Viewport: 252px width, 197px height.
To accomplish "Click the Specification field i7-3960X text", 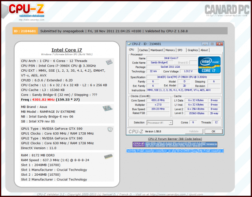I will (183, 77).
